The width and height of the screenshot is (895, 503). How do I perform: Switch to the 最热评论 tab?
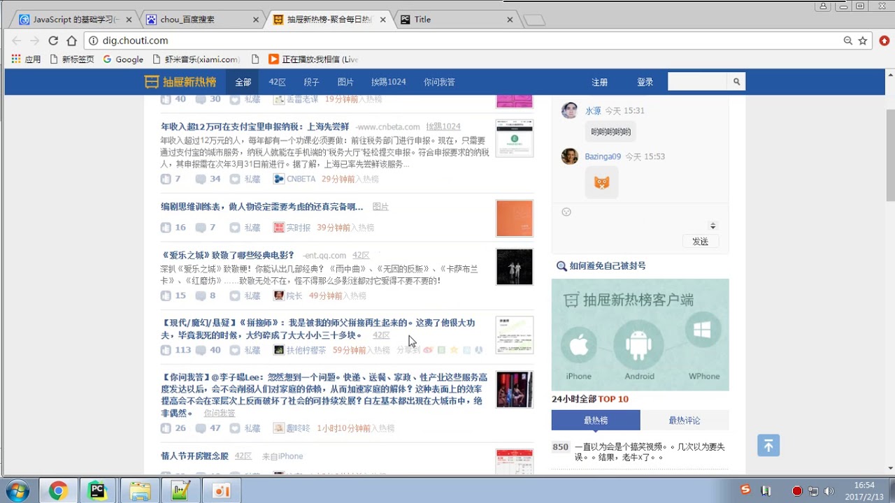click(x=685, y=420)
